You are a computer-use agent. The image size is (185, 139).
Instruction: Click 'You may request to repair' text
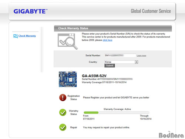tap(106, 128)
